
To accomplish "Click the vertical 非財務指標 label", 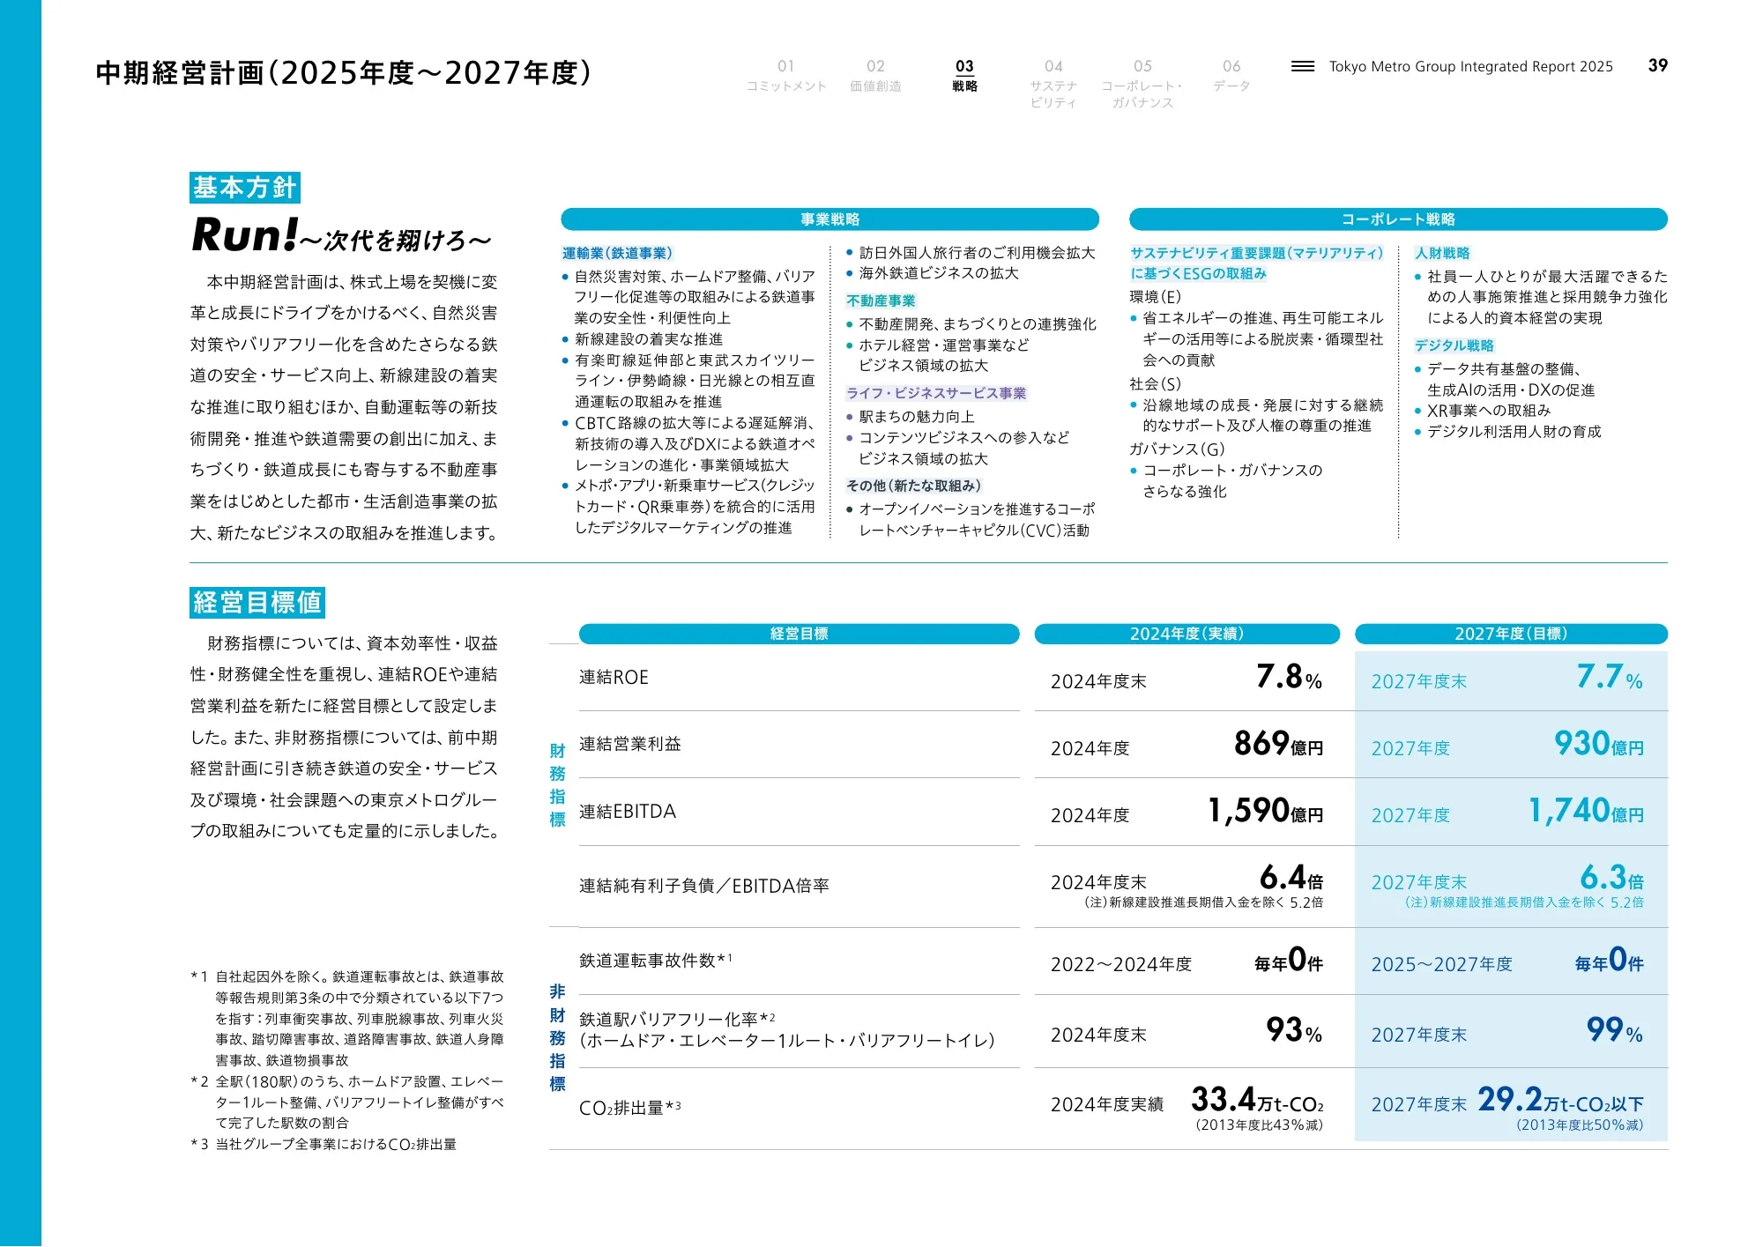I will [557, 1038].
